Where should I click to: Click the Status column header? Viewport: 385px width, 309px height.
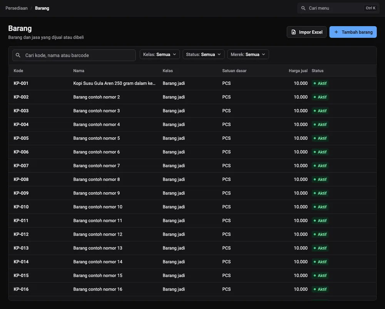[x=318, y=71]
